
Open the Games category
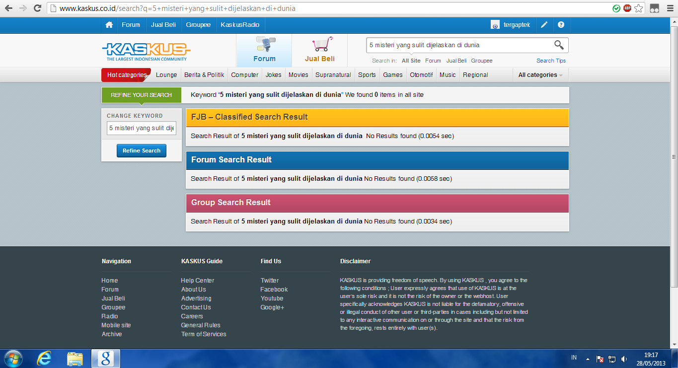393,75
